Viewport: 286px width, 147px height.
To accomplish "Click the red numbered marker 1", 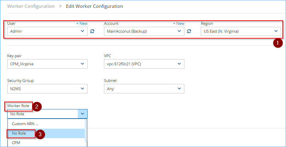I will point(278,43).
